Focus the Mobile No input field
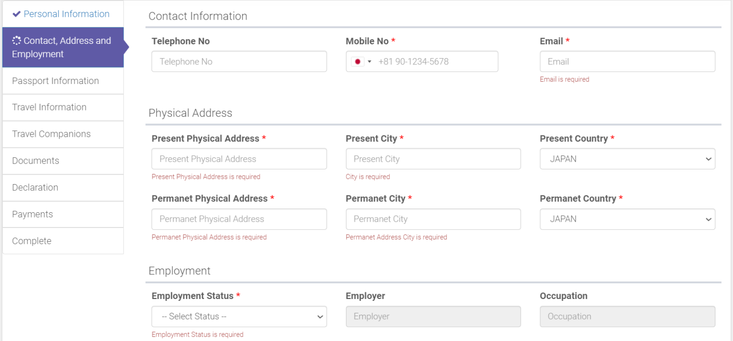The image size is (733, 341). [434, 62]
